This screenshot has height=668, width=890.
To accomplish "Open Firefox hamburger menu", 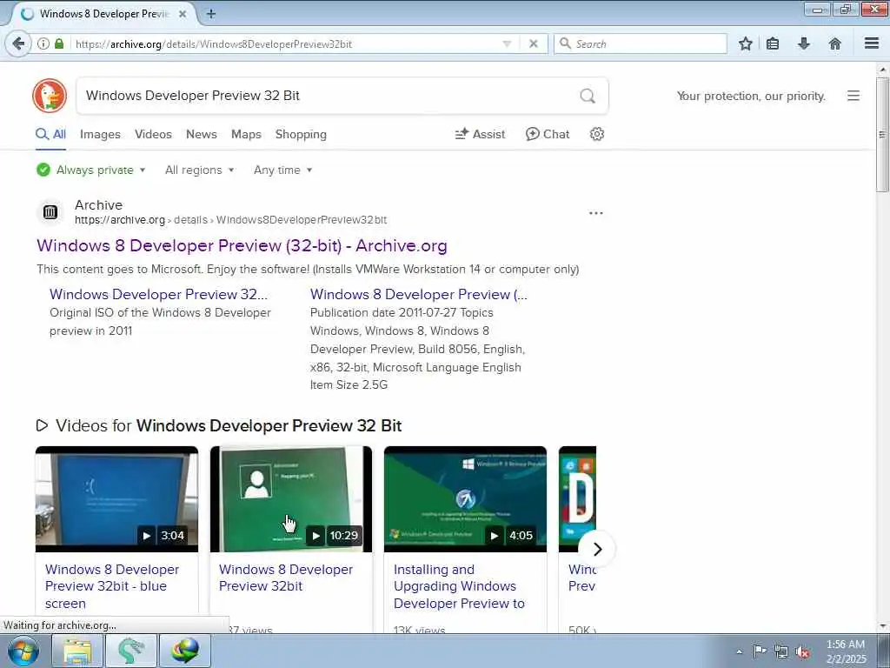I will [871, 43].
